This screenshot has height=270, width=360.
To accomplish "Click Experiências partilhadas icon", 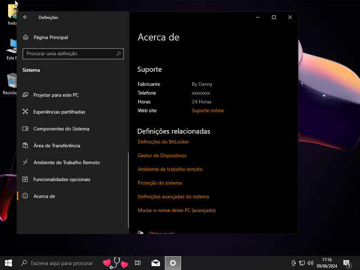I will [25, 112].
